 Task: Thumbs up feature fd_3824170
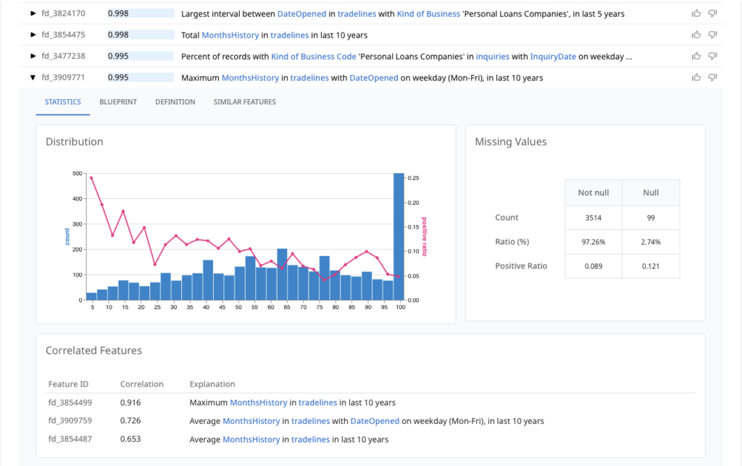click(696, 13)
